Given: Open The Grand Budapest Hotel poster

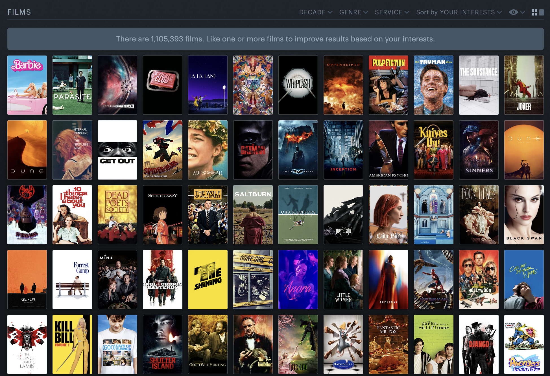Looking at the screenshot, I should (434, 215).
